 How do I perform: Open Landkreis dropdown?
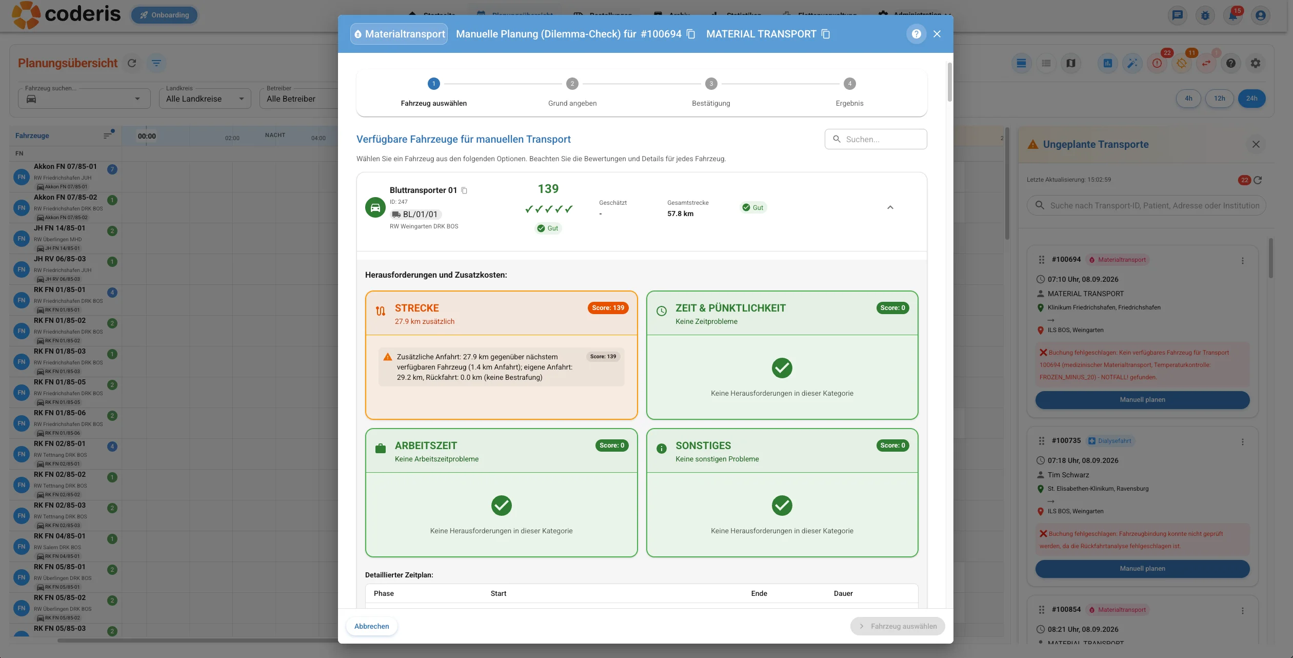(x=205, y=99)
